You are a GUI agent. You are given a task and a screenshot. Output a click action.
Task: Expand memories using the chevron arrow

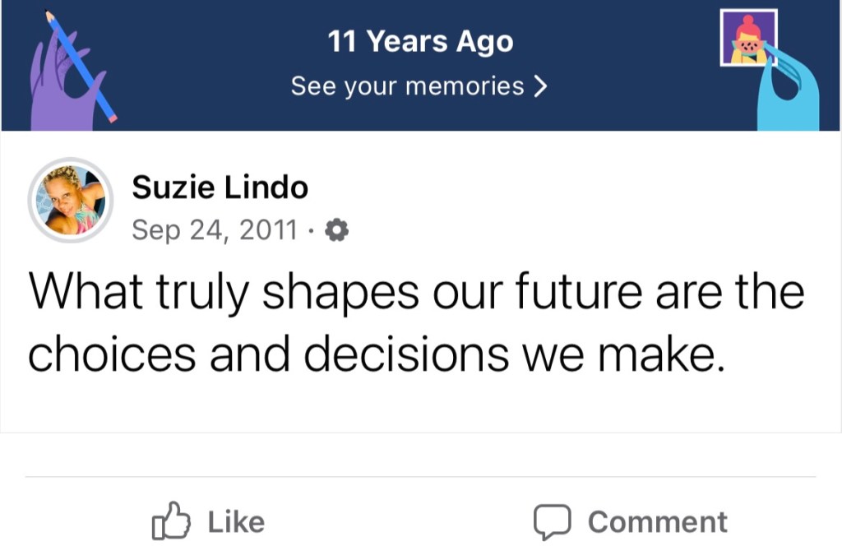point(539,86)
